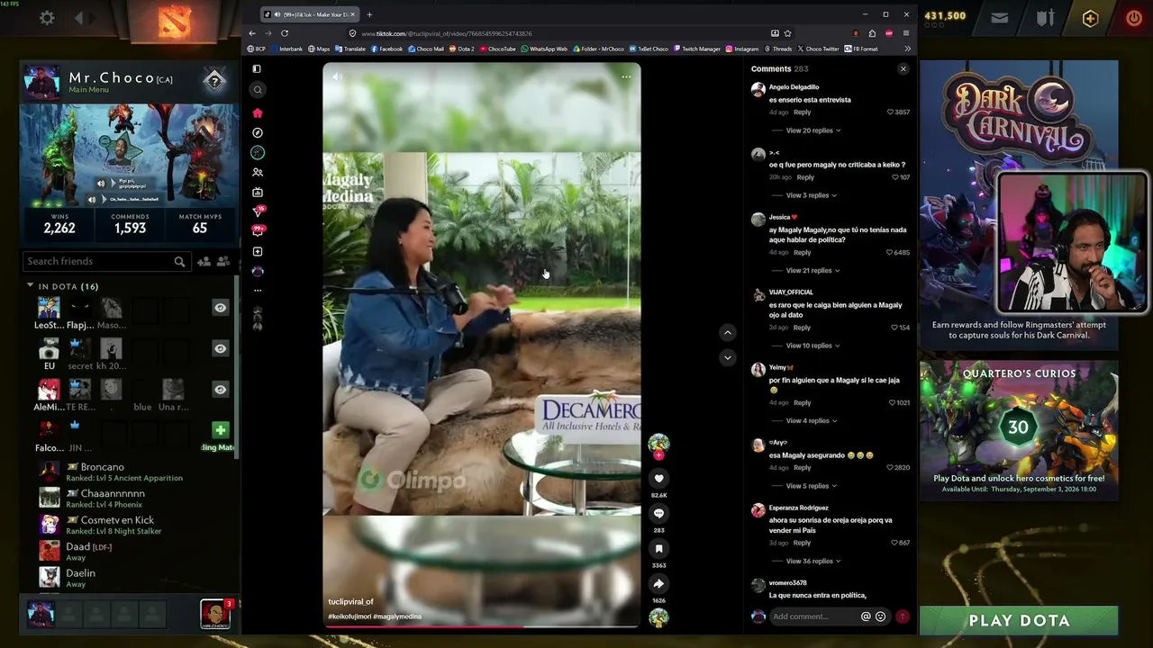Open Twitch Manager bookmark
The height and width of the screenshot is (648, 1153).
pos(696,49)
